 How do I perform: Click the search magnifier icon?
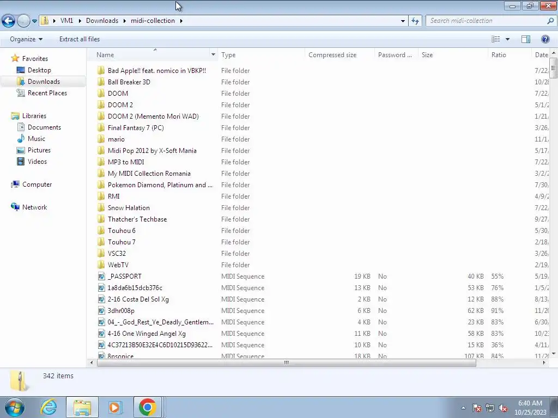[550, 21]
